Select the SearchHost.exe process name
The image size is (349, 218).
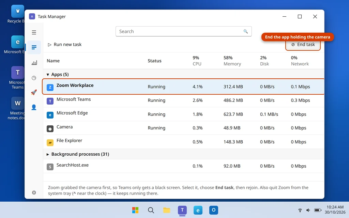[73, 165]
